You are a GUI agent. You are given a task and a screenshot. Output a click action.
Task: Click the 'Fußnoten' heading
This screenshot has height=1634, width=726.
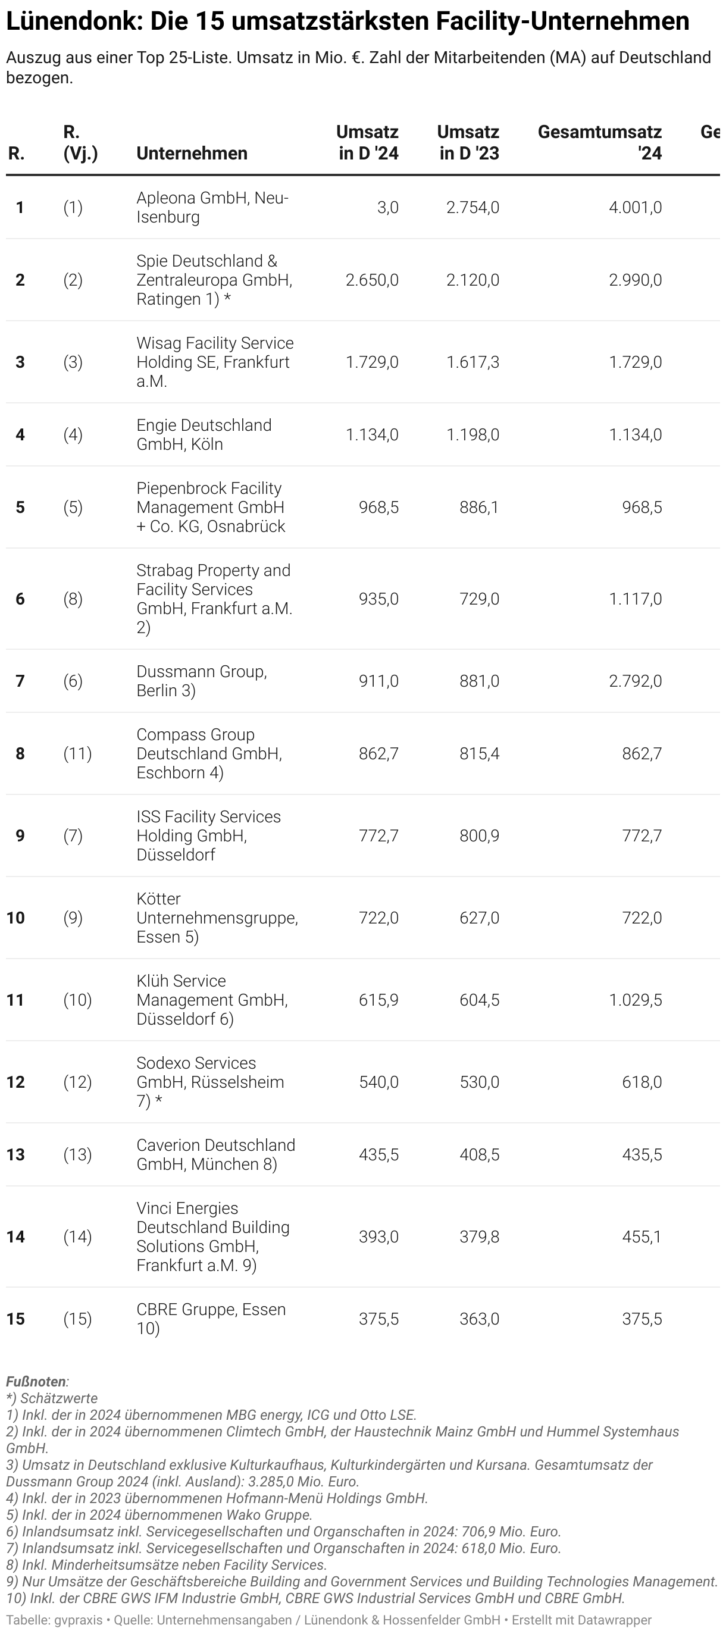(36, 1382)
